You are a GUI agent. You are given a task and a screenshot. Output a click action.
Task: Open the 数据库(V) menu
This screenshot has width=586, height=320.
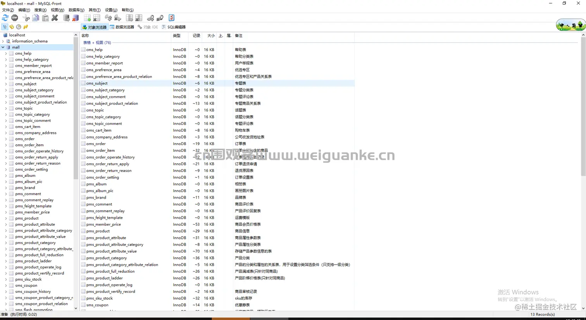pos(76,10)
